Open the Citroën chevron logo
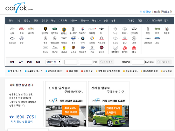This screenshot has width=175, height=131. click(101, 38)
